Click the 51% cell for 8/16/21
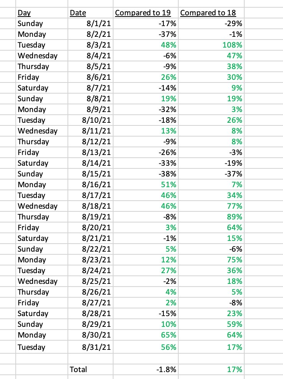The image size is (283, 379). point(146,185)
